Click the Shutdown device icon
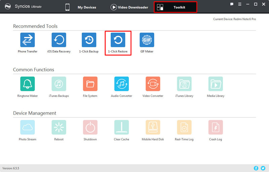This screenshot has width=269, height=172. [x=90, y=127]
